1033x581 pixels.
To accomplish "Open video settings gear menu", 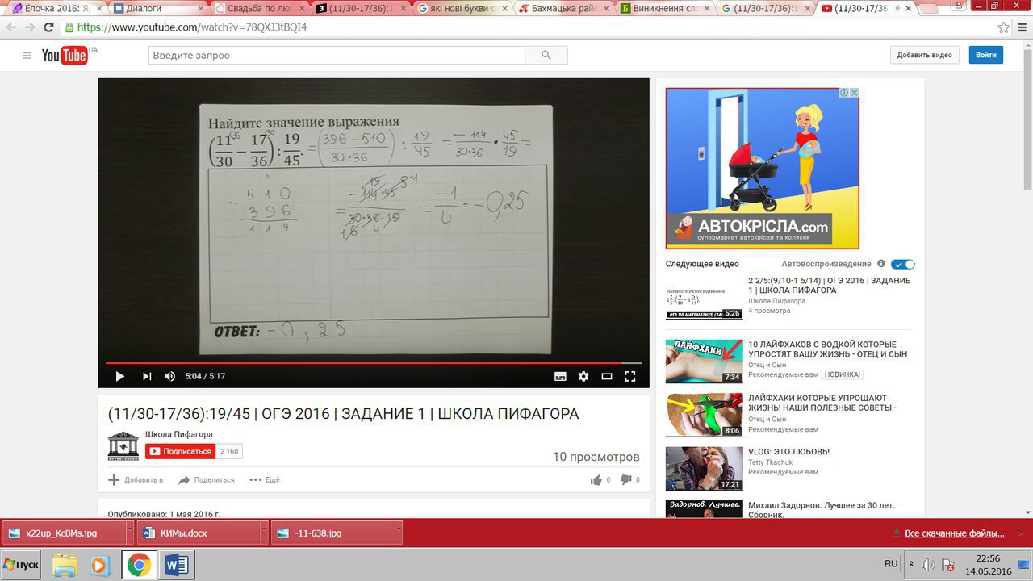I will tap(583, 376).
